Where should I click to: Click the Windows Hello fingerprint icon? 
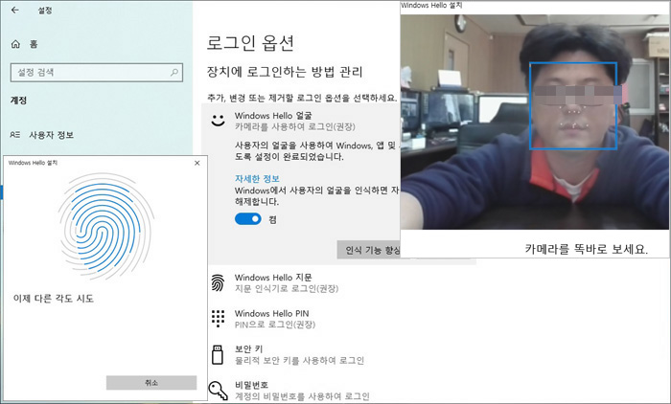click(x=218, y=283)
